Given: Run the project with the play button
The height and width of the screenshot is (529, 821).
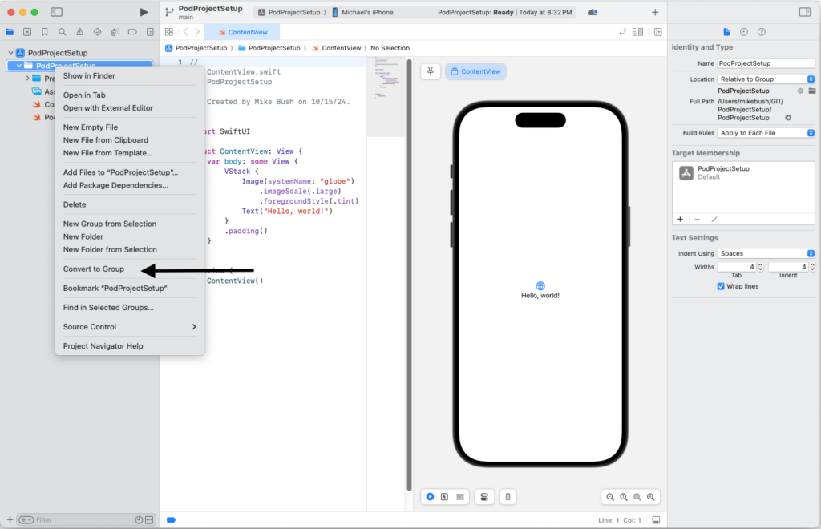Looking at the screenshot, I should [144, 12].
